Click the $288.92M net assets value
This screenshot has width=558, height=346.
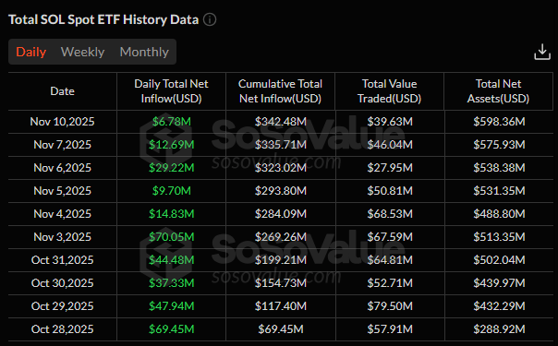(499, 329)
